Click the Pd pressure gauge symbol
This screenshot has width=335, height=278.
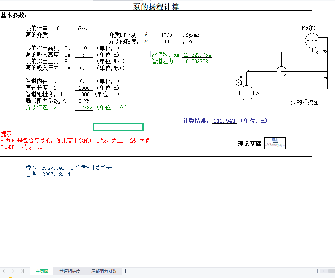point(312,28)
